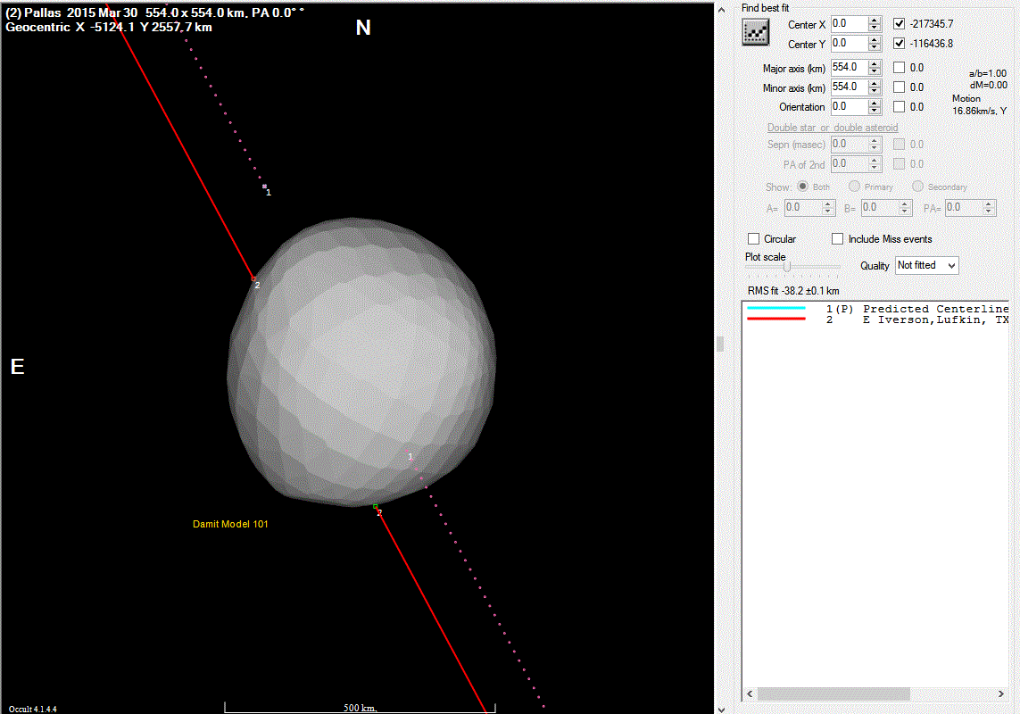The image size is (1020, 714).
Task: Tick the Minor axis fit checkbox
Action: click(899, 87)
